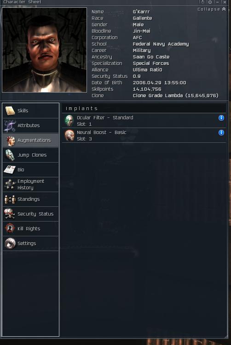Collapse the character info header
This screenshot has width=231, height=345.
tap(211, 9)
